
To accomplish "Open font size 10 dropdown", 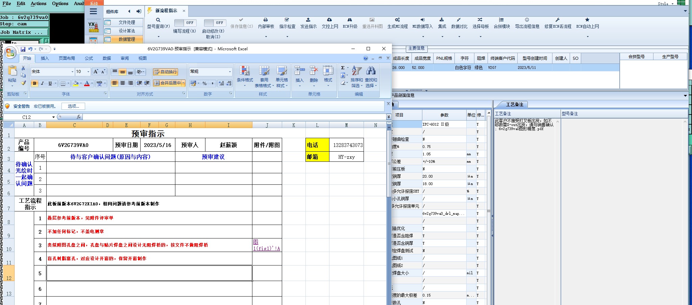I will [x=89, y=72].
